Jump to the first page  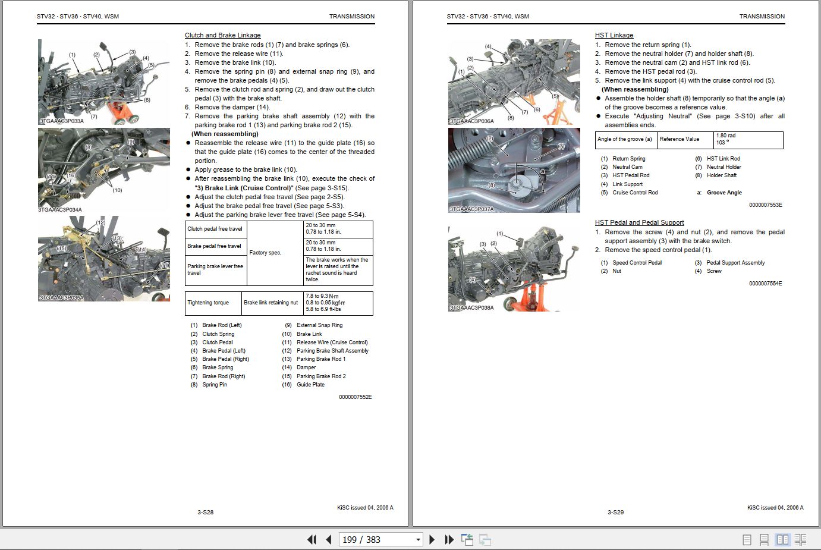point(312,539)
